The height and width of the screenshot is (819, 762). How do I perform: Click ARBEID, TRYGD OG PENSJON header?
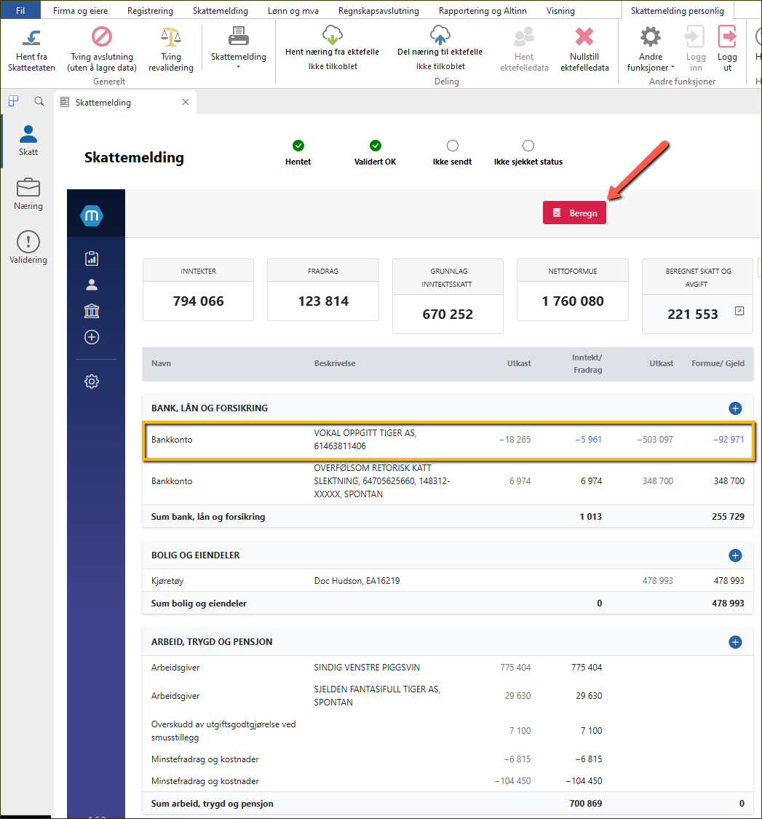click(212, 642)
